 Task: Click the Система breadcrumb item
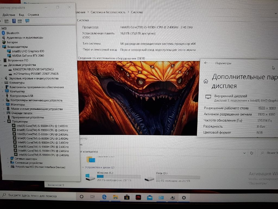pos(137,12)
